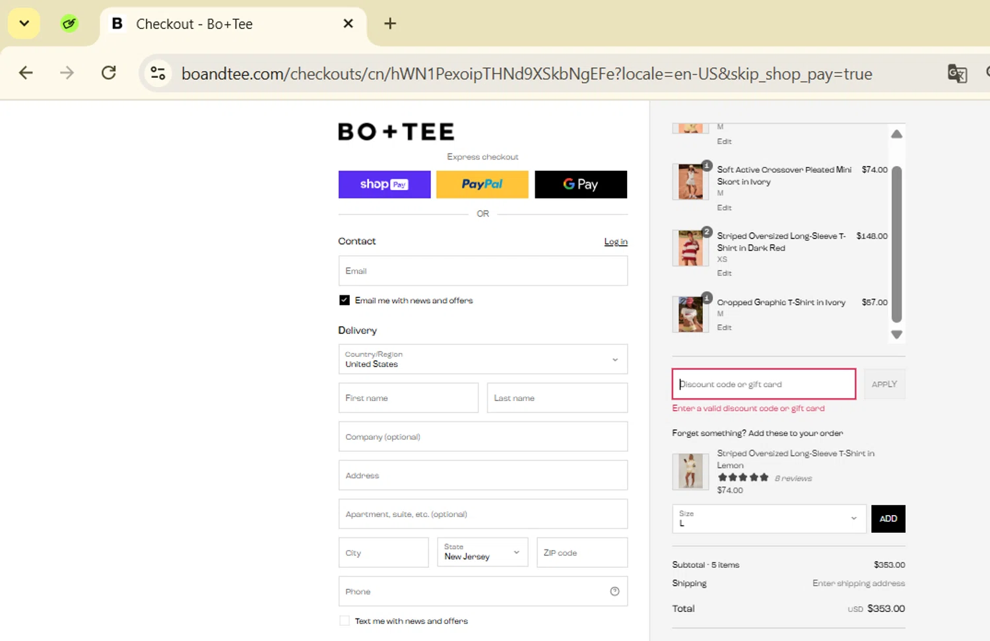Expand the State dropdown

coord(482,553)
